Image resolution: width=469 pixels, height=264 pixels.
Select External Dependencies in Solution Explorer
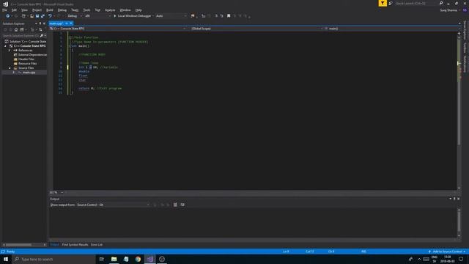[x=32, y=55]
